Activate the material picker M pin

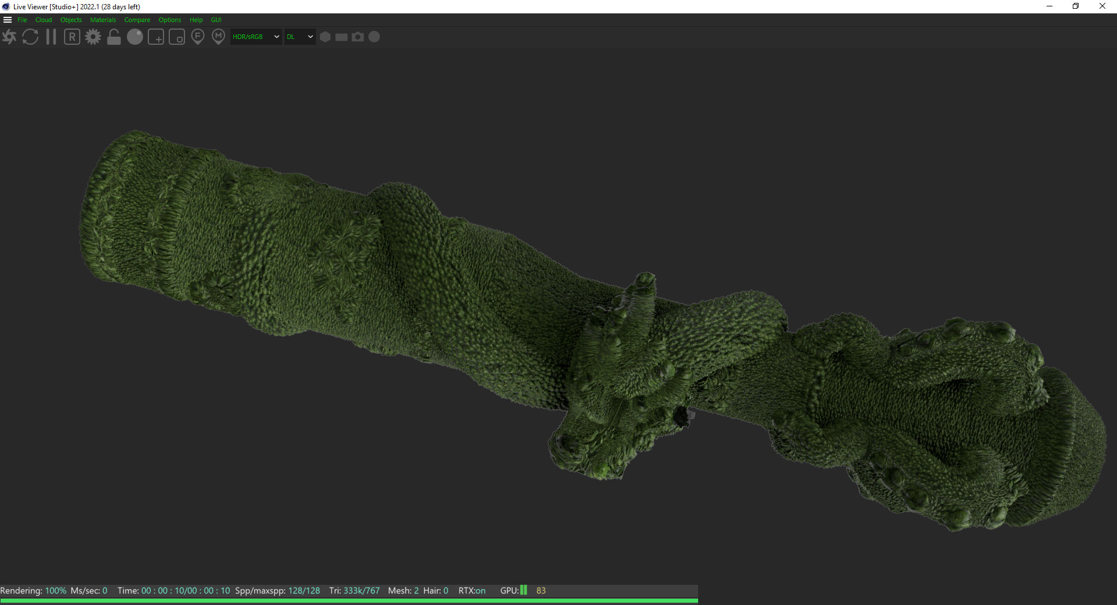point(218,37)
